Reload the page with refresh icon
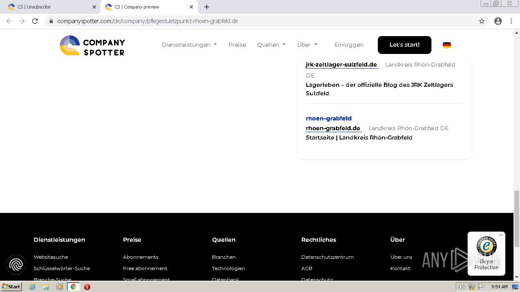This screenshot has width=520, height=292. point(35,21)
